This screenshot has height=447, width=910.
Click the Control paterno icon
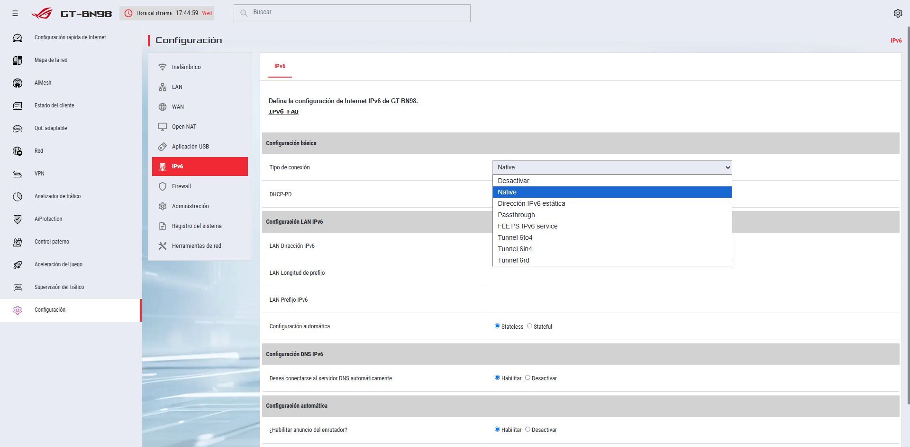coord(18,242)
